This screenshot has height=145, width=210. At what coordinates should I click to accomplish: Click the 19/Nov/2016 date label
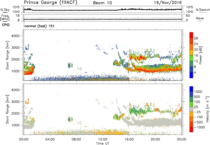pyautogui.click(x=168, y=2)
